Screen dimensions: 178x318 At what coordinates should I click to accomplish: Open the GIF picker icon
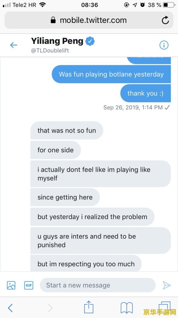click(29, 285)
